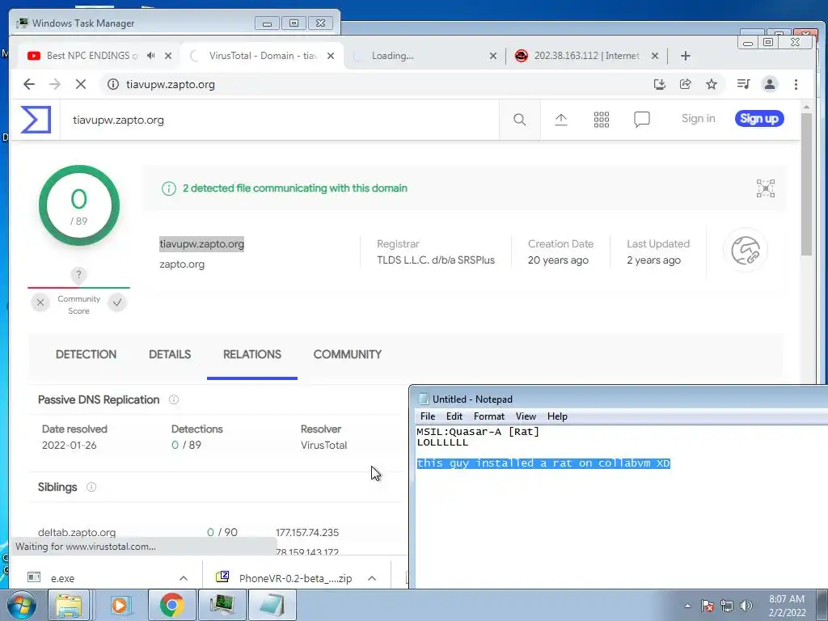Viewport: 828px width, 621px height.
Task: Click the VirusTotal upload file icon
Action: tap(561, 120)
